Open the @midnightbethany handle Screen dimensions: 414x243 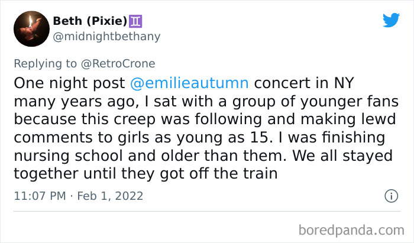tap(106, 36)
